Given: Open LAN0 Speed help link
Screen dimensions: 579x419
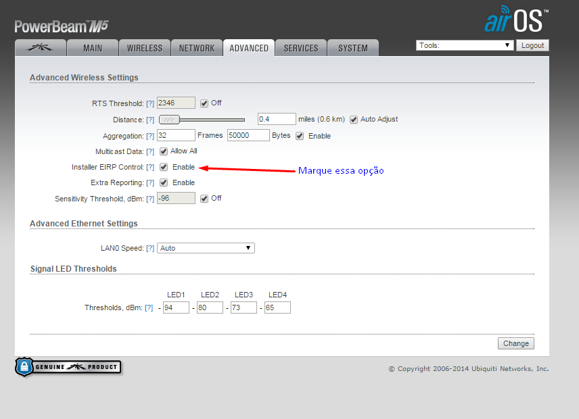Looking at the screenshot, I should (x=150, y=248).
